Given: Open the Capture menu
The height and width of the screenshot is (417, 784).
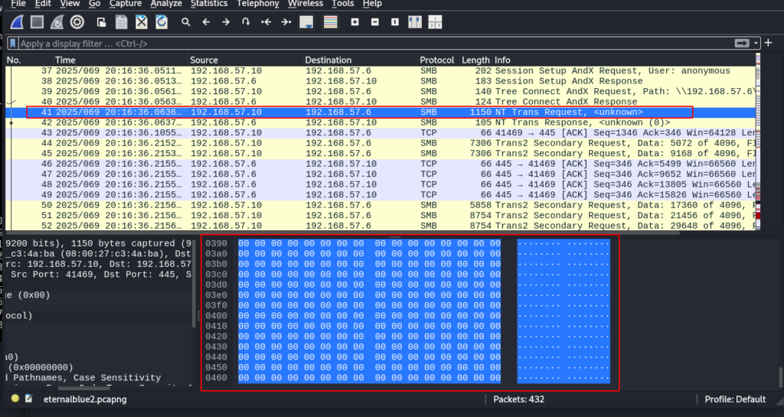Looking at the screenshot, I should tap(126, 4).
